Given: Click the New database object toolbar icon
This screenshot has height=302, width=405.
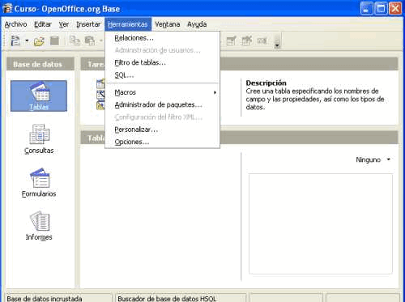Looking at the screenshot, I should pyautogui.click(x=15, y=41).
